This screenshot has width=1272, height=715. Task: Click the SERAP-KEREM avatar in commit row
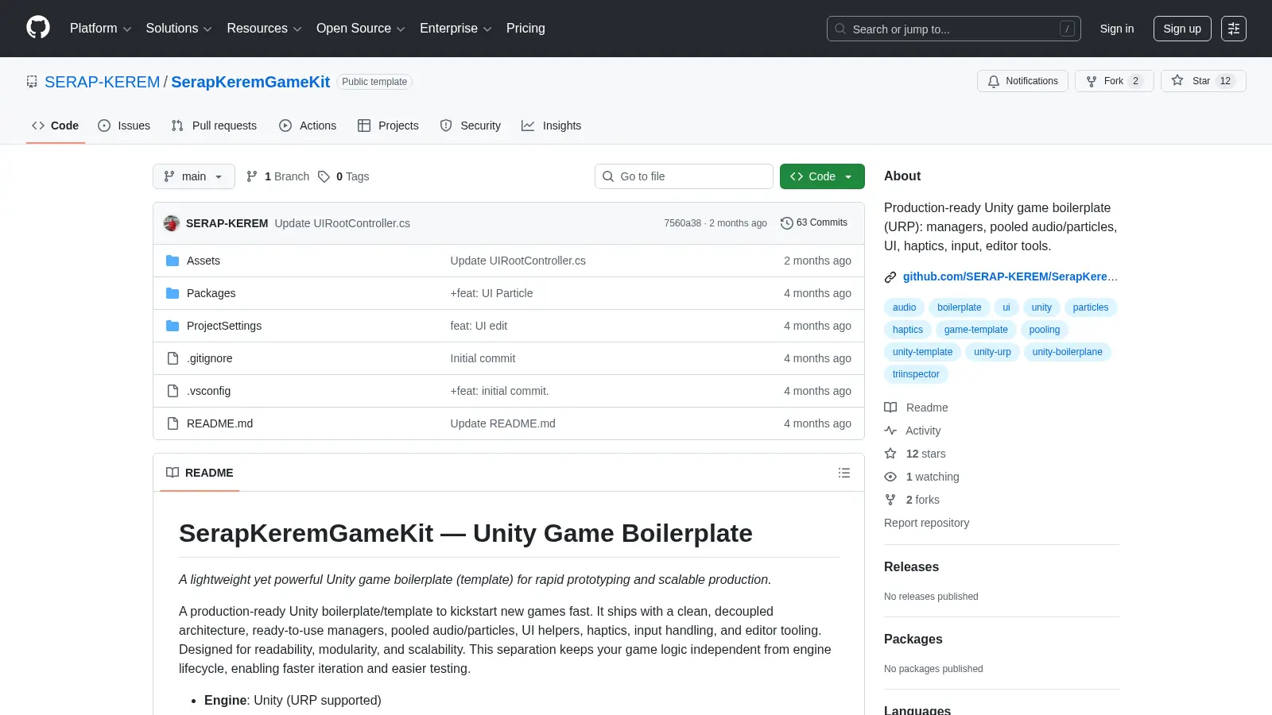point(172,223)
